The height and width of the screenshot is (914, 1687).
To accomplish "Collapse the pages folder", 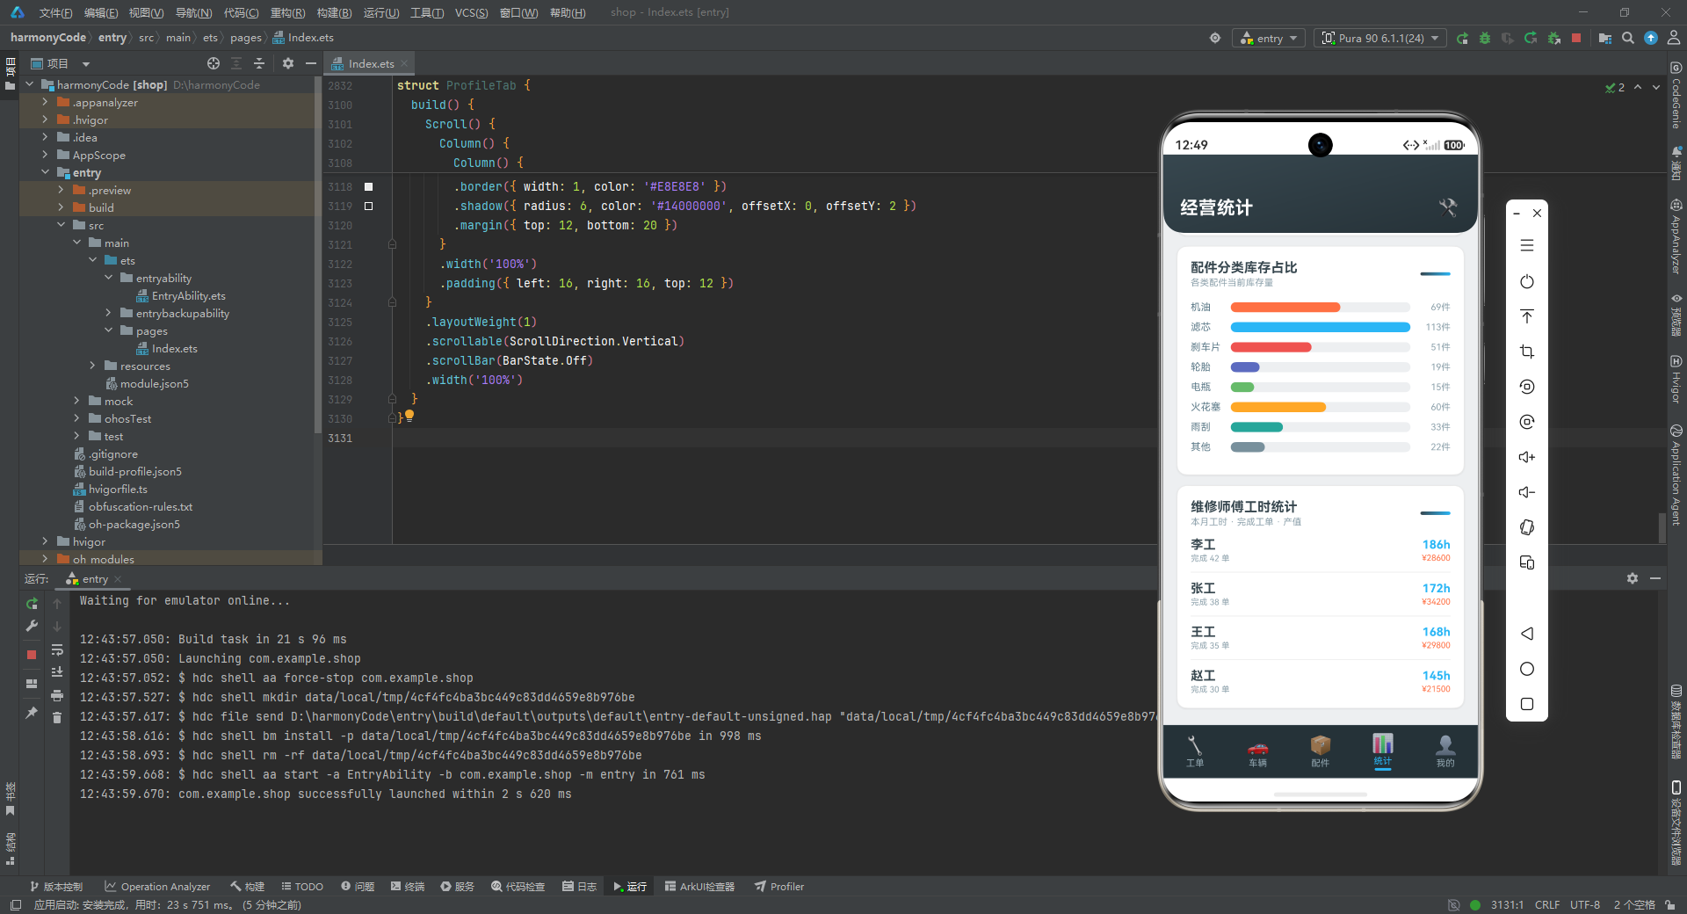I will point(108,330).
